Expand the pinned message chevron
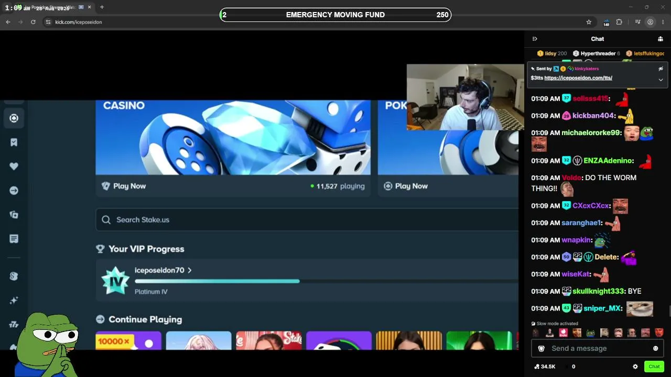The width and height of the screenshot is (671, 377). (661, 80)
